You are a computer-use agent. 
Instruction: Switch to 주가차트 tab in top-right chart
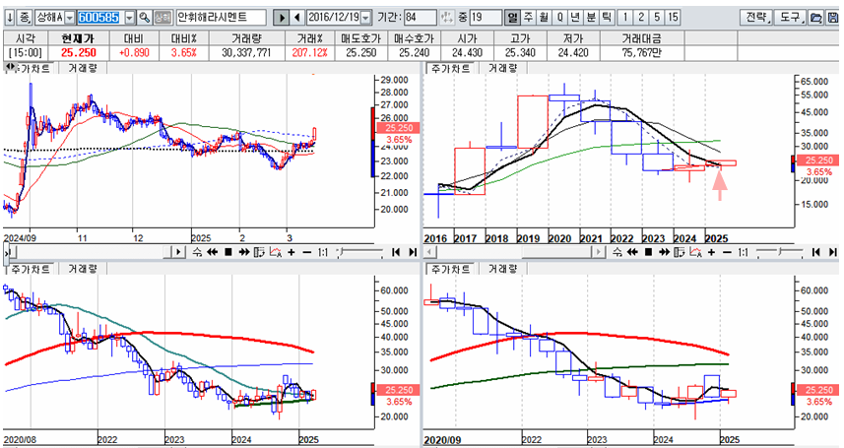click(450, 68)
